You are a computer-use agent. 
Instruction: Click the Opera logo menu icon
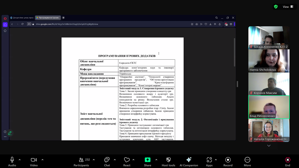pyautogui.click(x=5, y=18)
